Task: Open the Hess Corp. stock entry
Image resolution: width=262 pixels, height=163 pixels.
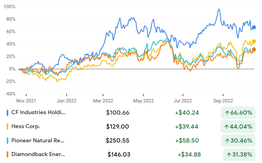Action: [26, 126]
